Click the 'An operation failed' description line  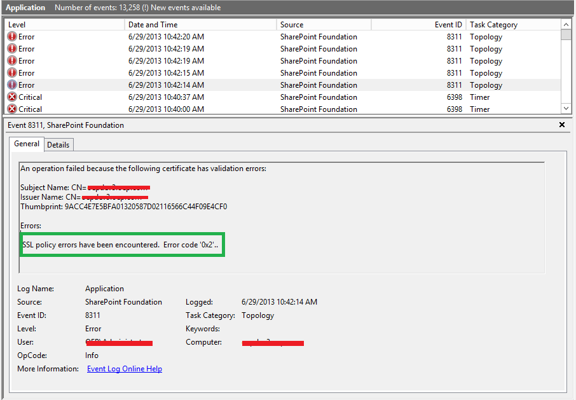143,169
